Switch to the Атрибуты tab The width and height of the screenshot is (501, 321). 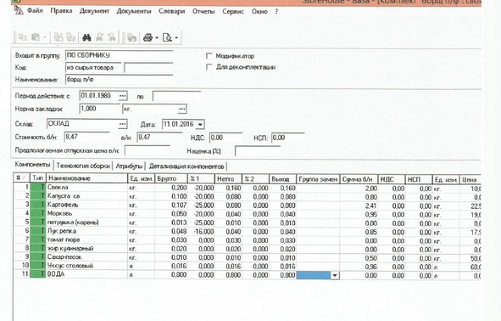pos(129,166)
